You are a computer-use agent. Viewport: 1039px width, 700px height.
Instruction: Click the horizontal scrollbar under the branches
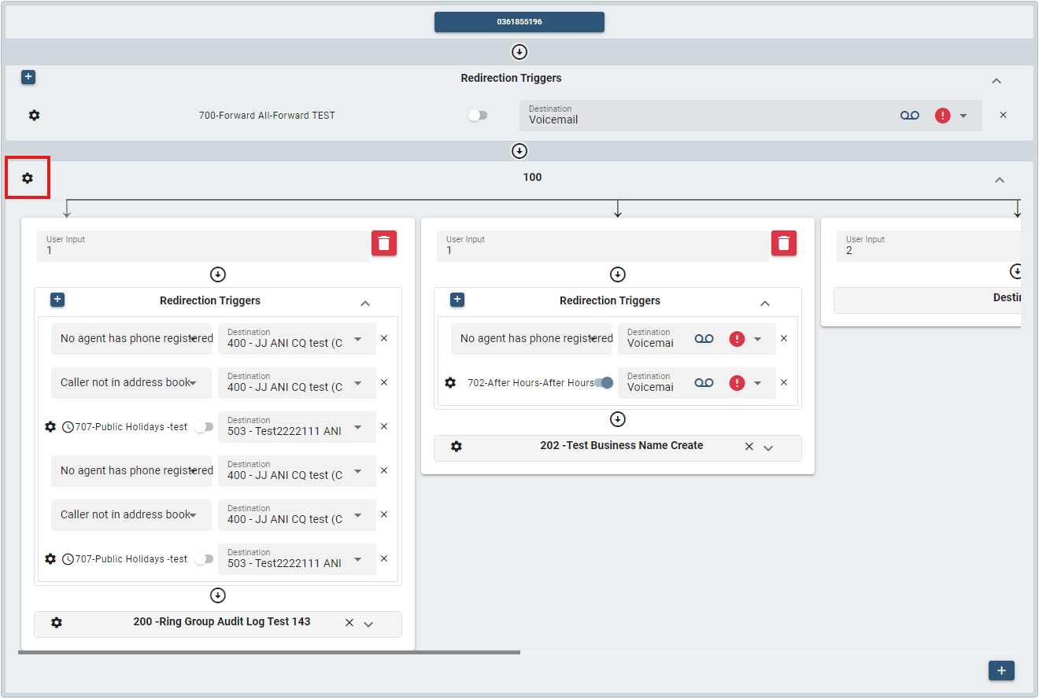pos(268,652)
